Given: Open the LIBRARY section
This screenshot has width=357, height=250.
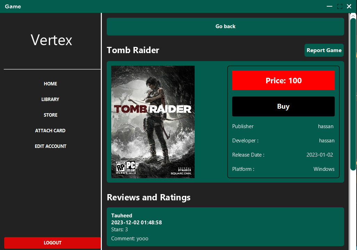Looking at the screenshot, I should [50, 99].
